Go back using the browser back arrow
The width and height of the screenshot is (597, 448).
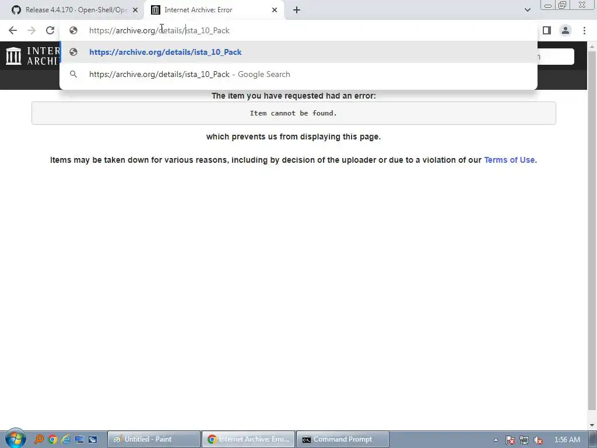13,30
